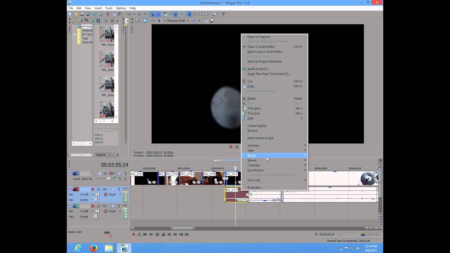Click the Video Preview on External Monitor icon
The width and height of the screenshot is (450, 253).
pyautogui.click(x=145, y=21)
